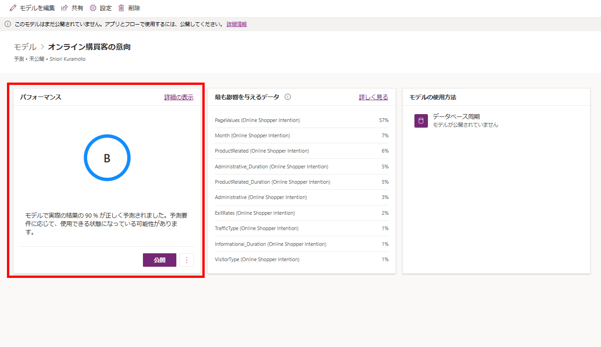
Task: Click the パフォーマンス card heading
Action: [40, 97]
